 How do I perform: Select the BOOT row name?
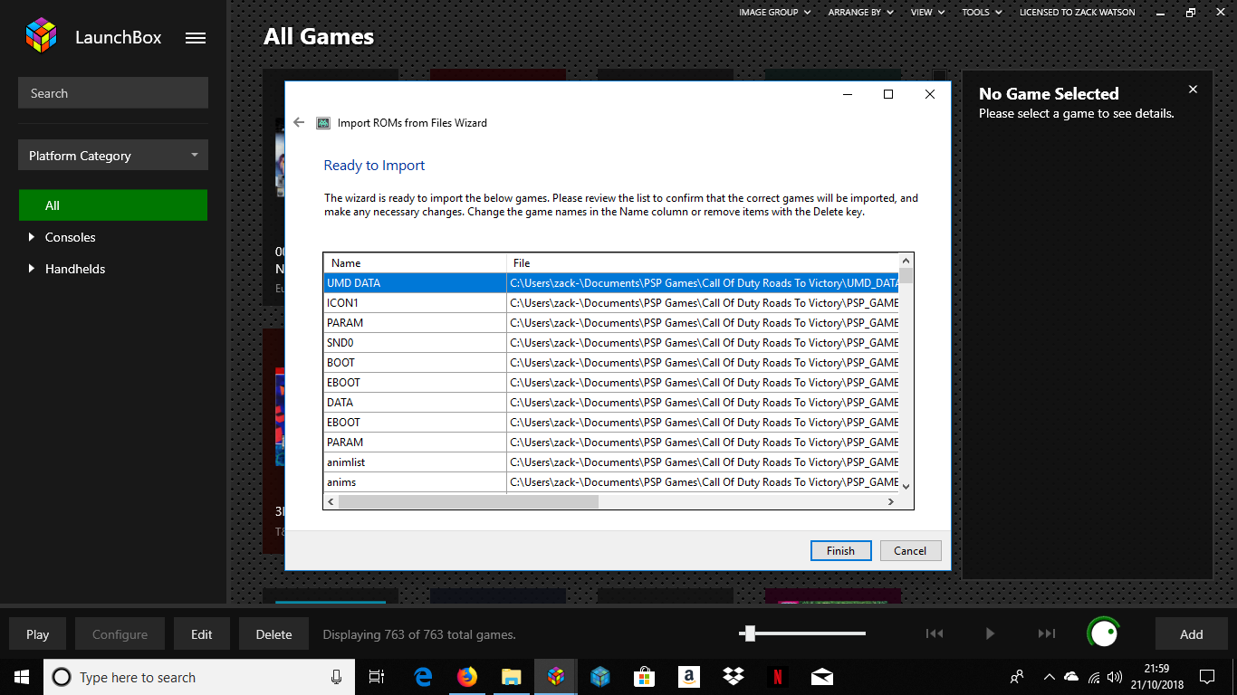tap(340, 363)
